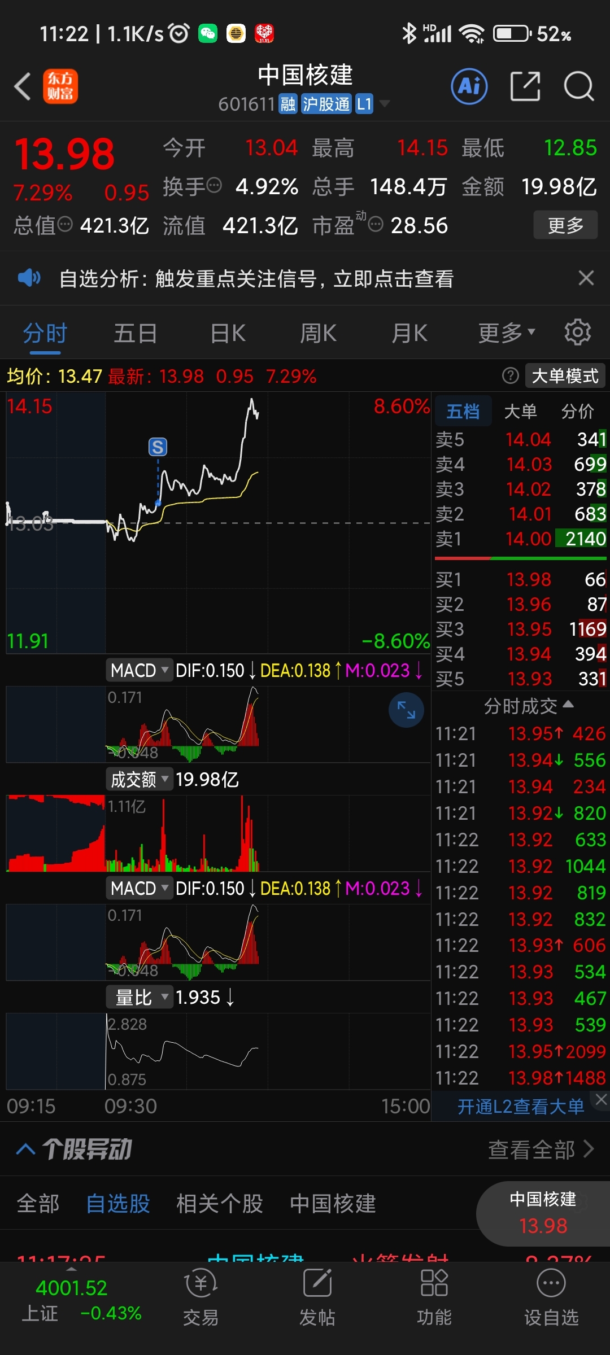Open the 更多 chart period dropdown
Image resolution: width=610 pixels, height=1355 pixels.
[x=506, y=333]
